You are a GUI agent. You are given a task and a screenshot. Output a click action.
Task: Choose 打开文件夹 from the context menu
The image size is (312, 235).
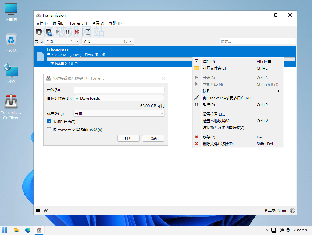(x=214, y=68)
